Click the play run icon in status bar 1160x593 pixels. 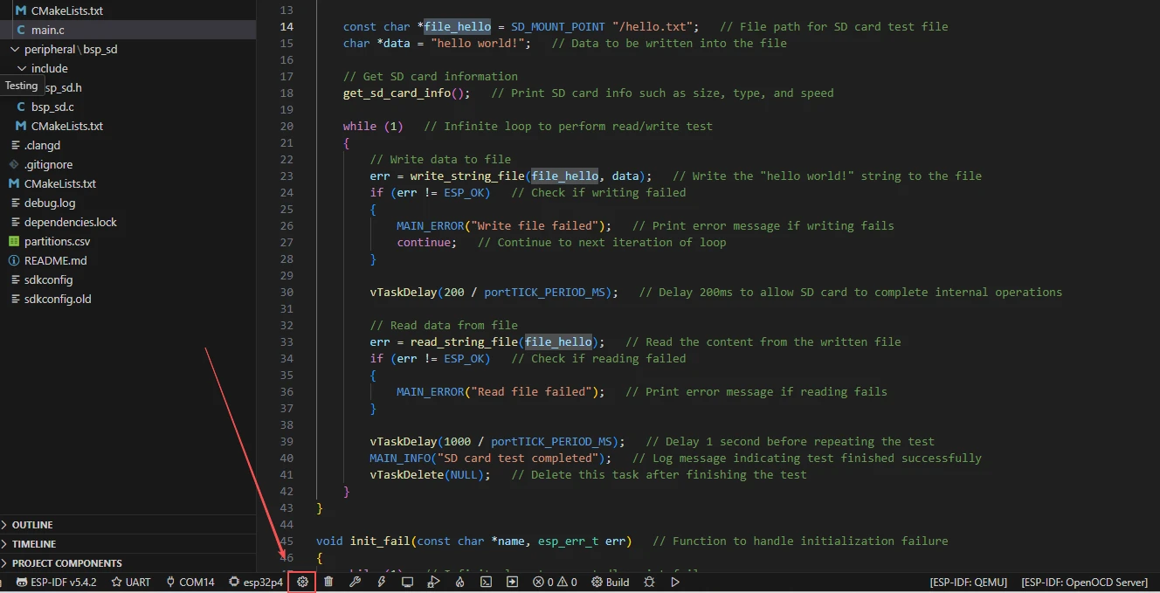pyautogui.click(x=675, y=582)
